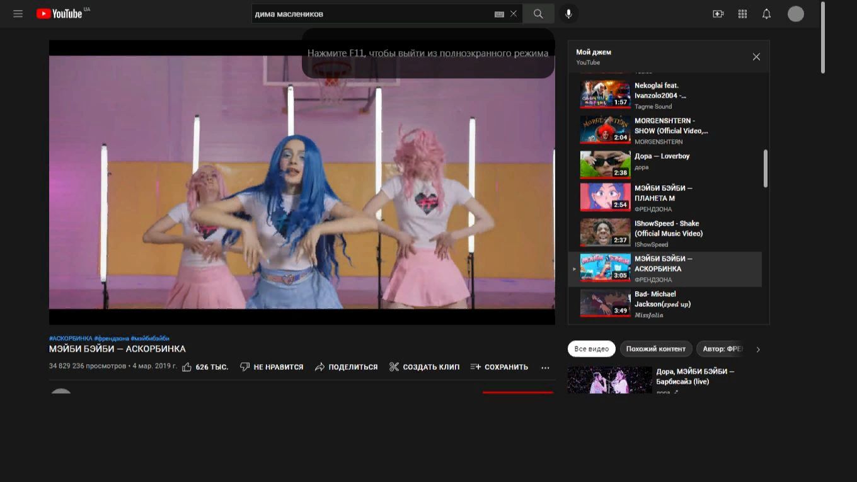The image size is (857, 482).
Task: Open the three-dot more actions menu
Action: tap(545, 367)
